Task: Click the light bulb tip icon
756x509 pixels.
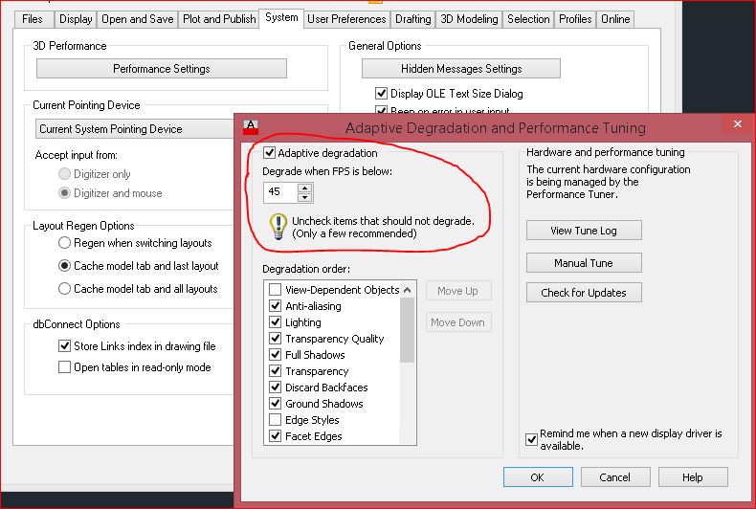Action: 278,227
